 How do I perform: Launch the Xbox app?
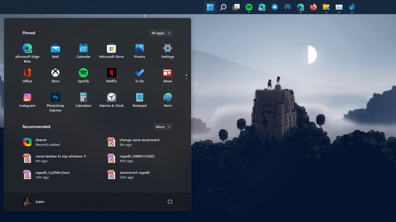[55, 75]
